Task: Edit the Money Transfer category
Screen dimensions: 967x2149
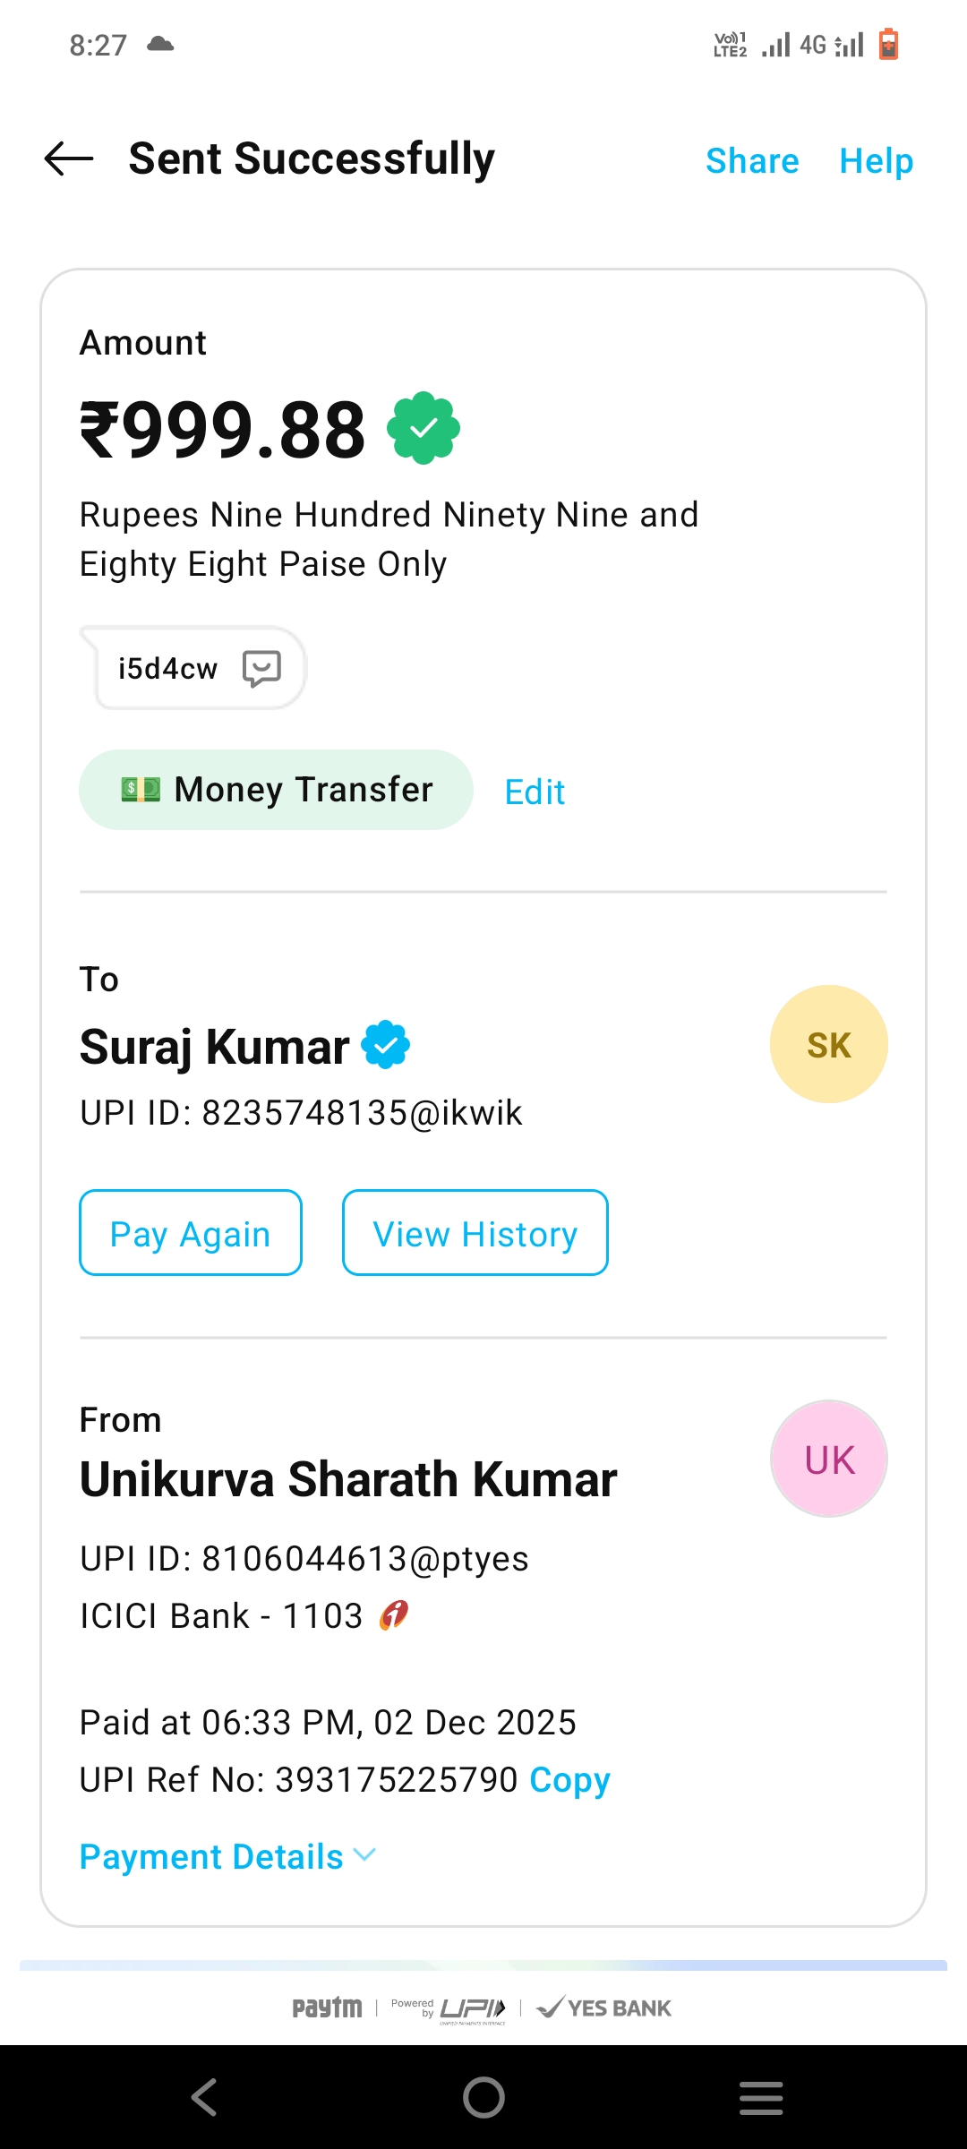Action: [535, 792]
